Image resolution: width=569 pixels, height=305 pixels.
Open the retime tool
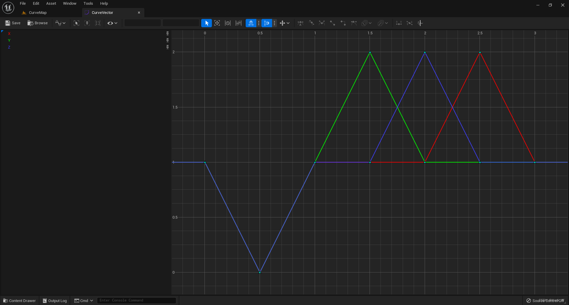228,23
